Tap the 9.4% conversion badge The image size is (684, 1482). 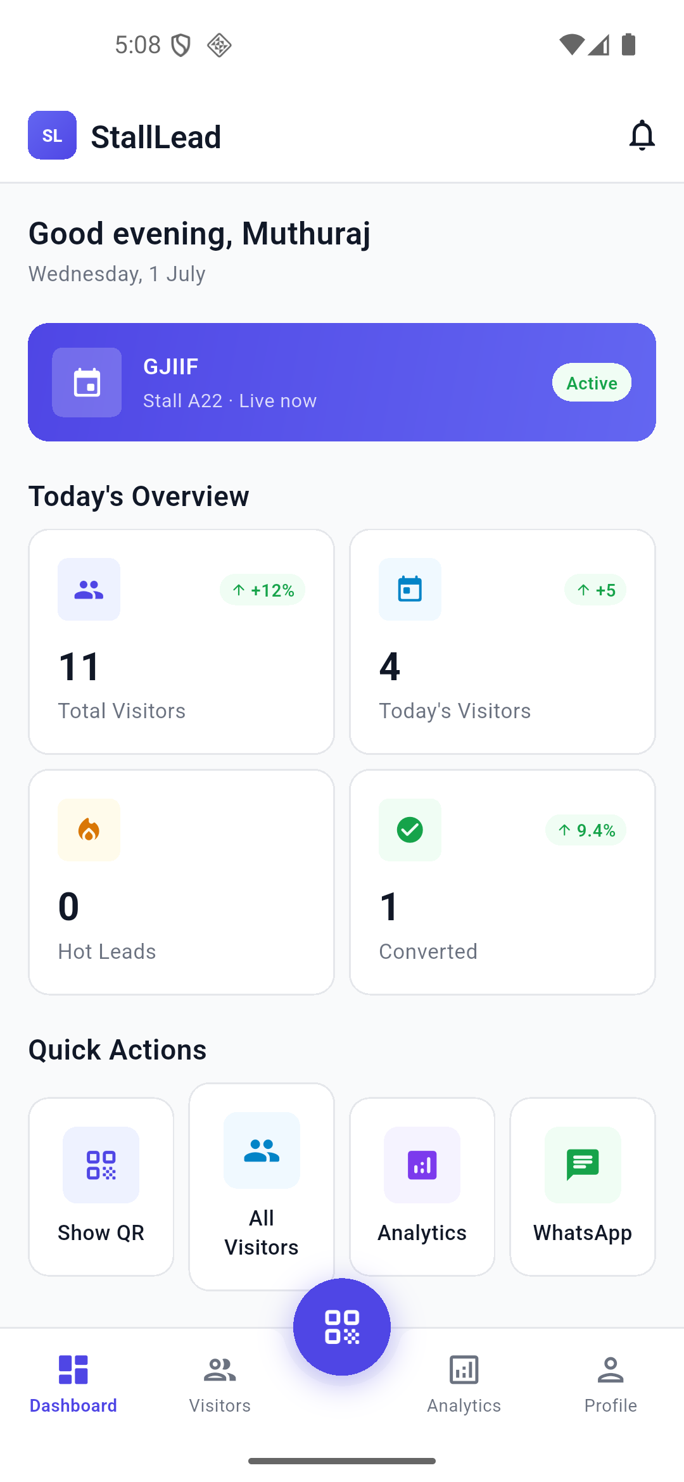point(586,830)
